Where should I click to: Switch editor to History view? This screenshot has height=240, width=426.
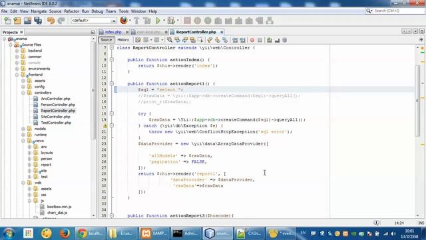point(123,40)
